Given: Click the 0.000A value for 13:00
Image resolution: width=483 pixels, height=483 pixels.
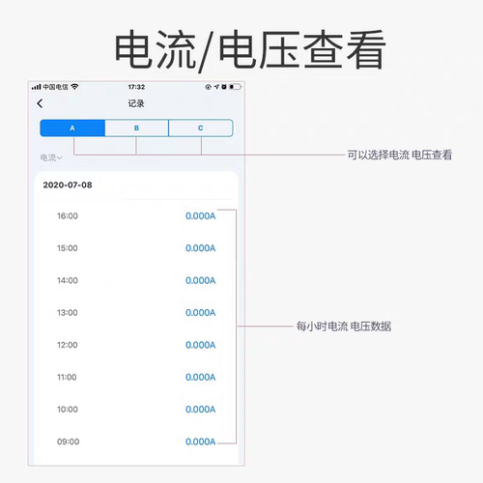Looking at the screenshot, I should pyautogui.click(x=200, y=312).
